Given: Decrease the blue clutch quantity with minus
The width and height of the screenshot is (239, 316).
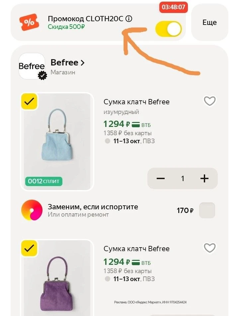Looking at the screenshot, I should click(160, 178).
